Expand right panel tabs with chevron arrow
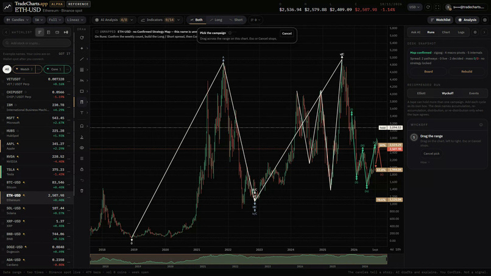Screen dimensions: 491x276 click(484, 32)
